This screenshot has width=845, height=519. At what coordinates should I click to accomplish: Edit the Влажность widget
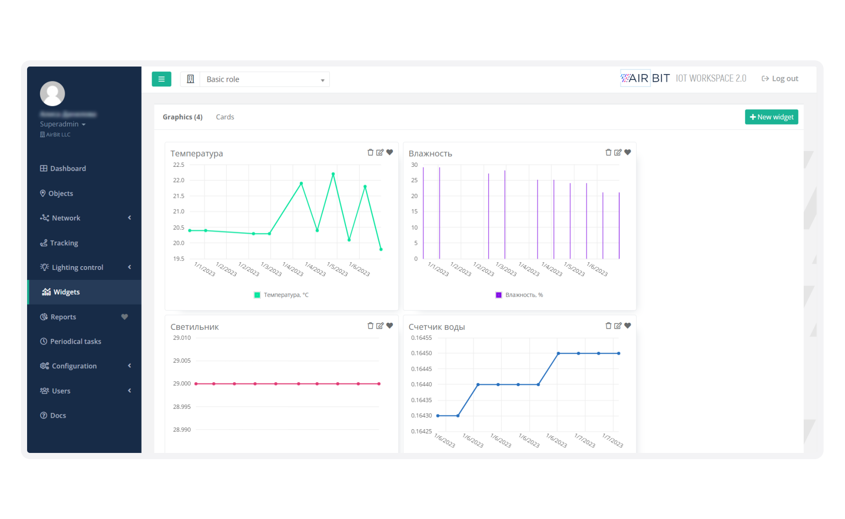click(x=618, y=153)
